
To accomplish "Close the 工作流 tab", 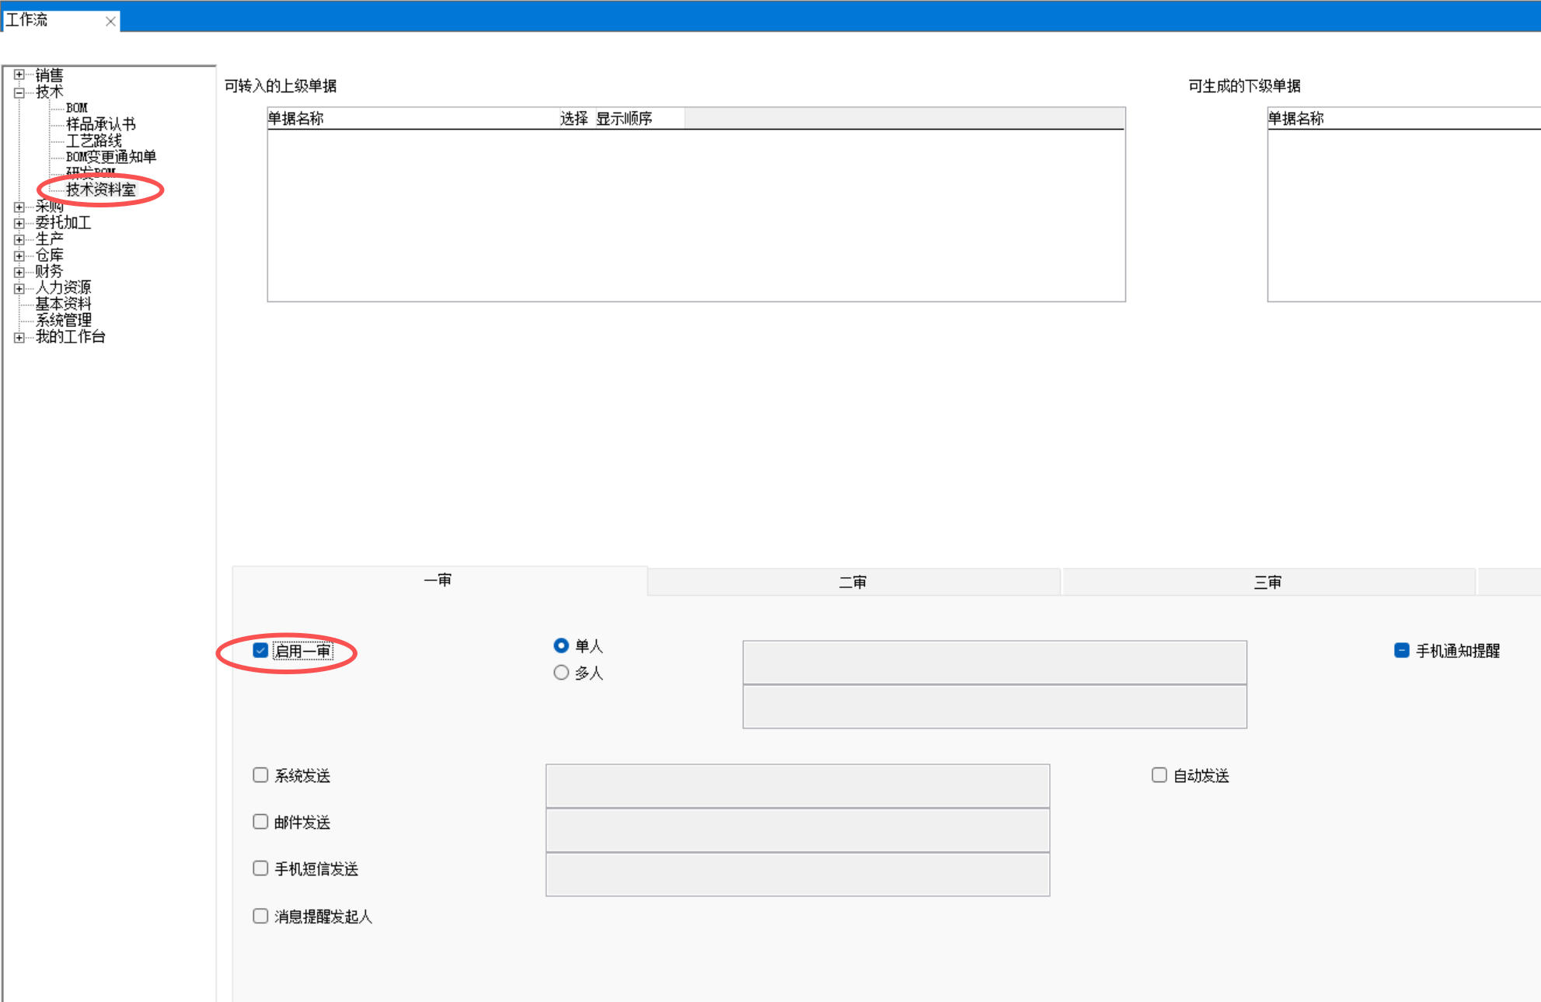I will [x=110, y=21].
